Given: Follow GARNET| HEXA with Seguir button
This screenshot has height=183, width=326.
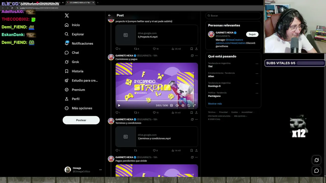Looking at the screenshot, I should tap(252, 34).
